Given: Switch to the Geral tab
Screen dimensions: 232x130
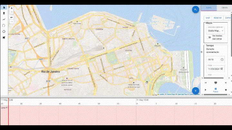Looking at the screenshot, I should point(208,8).
